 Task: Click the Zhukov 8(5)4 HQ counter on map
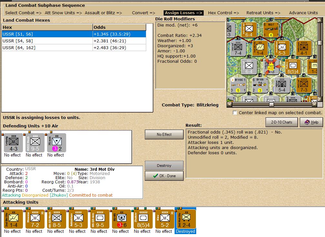pos(293,67)
